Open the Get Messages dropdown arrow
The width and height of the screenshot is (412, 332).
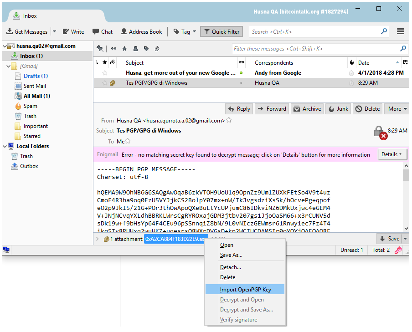click(x=54, y=31)
